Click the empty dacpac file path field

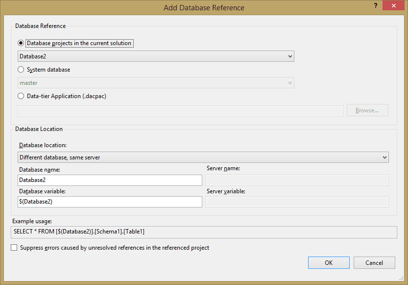180,110
